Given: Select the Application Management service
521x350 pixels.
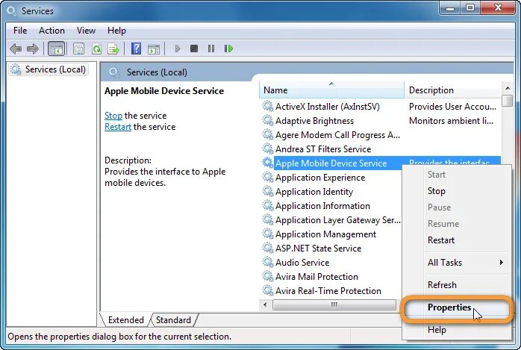Looking at the screenshot, I should 325,234.
